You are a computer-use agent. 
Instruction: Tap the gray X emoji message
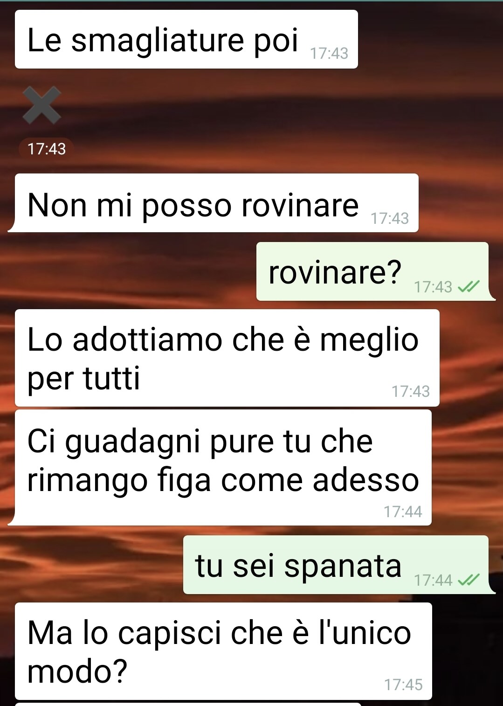click(42, 105)
